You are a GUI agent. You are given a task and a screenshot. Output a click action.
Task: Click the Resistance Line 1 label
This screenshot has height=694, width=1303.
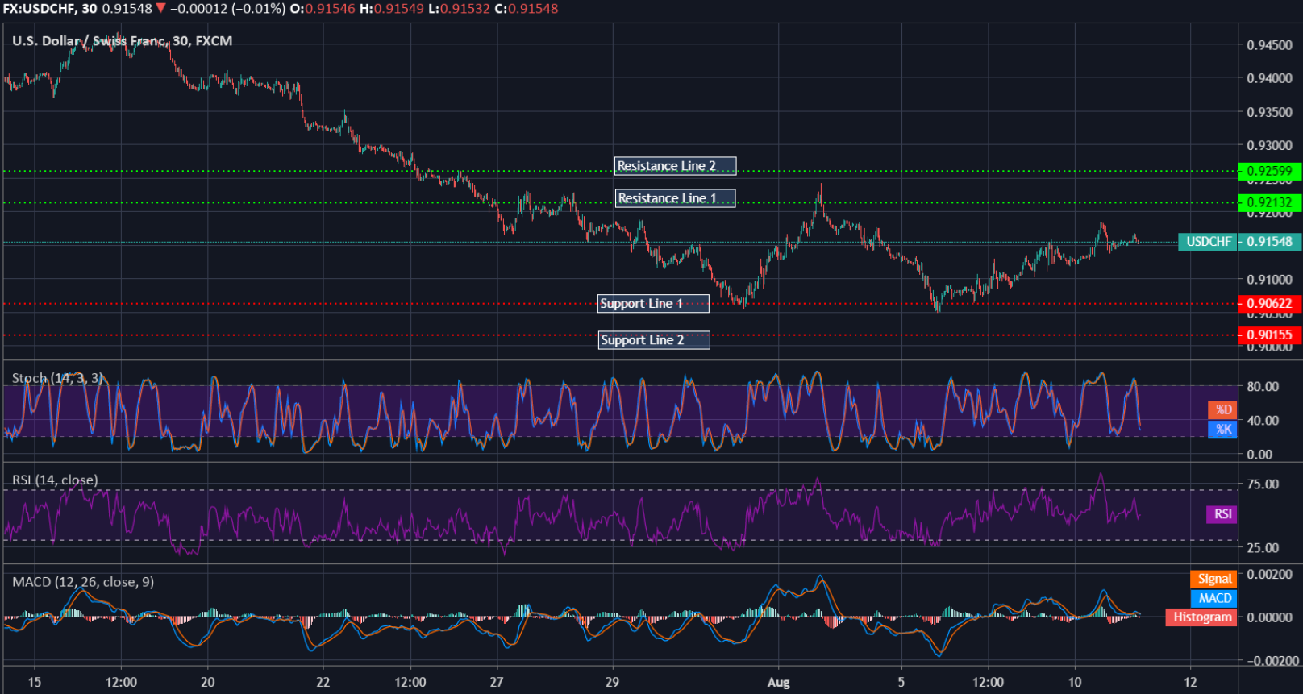click(675, 198)
